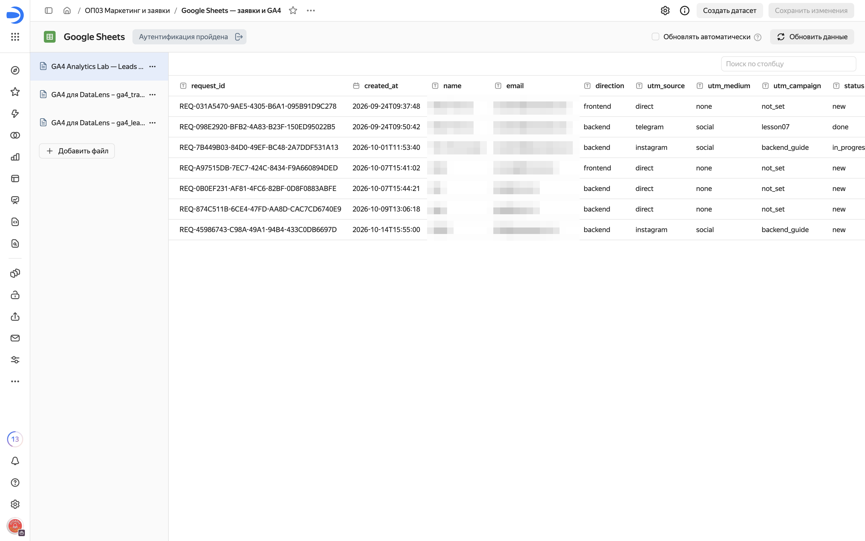This screenshot has width=865, height=541.
Task: Open the QL chart file icon
Action: pyautogui.click(x=15, y=244)
